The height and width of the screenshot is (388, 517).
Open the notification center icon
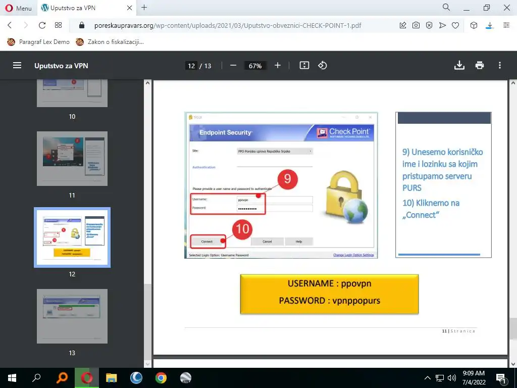[500, 378]
